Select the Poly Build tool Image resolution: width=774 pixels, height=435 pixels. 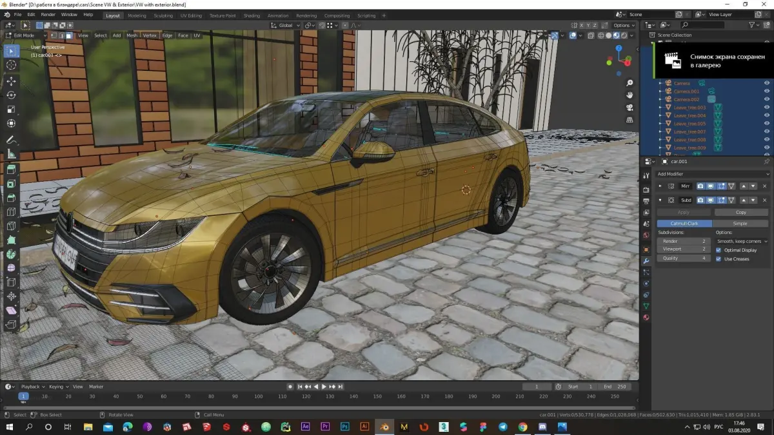12,240
